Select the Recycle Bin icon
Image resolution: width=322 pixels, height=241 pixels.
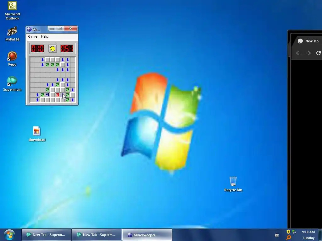click(233, 184)
